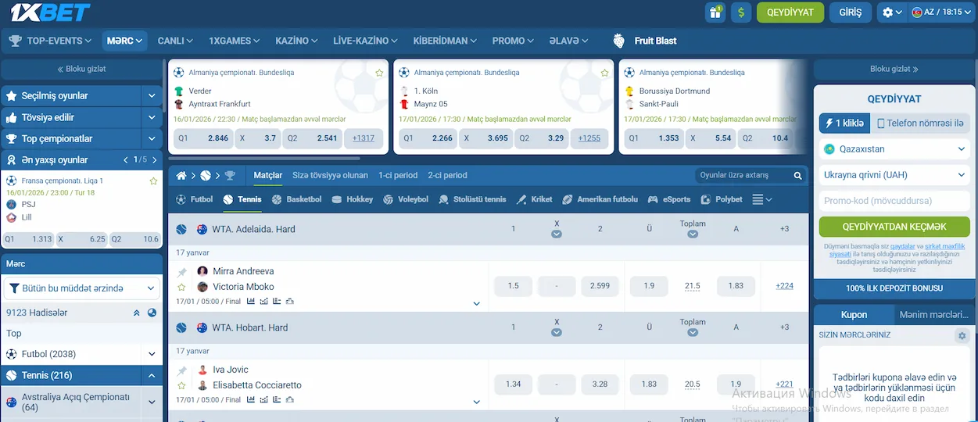Click the GİRİŞ login button
Screen dimensions: 978x422
pos(850,13)
